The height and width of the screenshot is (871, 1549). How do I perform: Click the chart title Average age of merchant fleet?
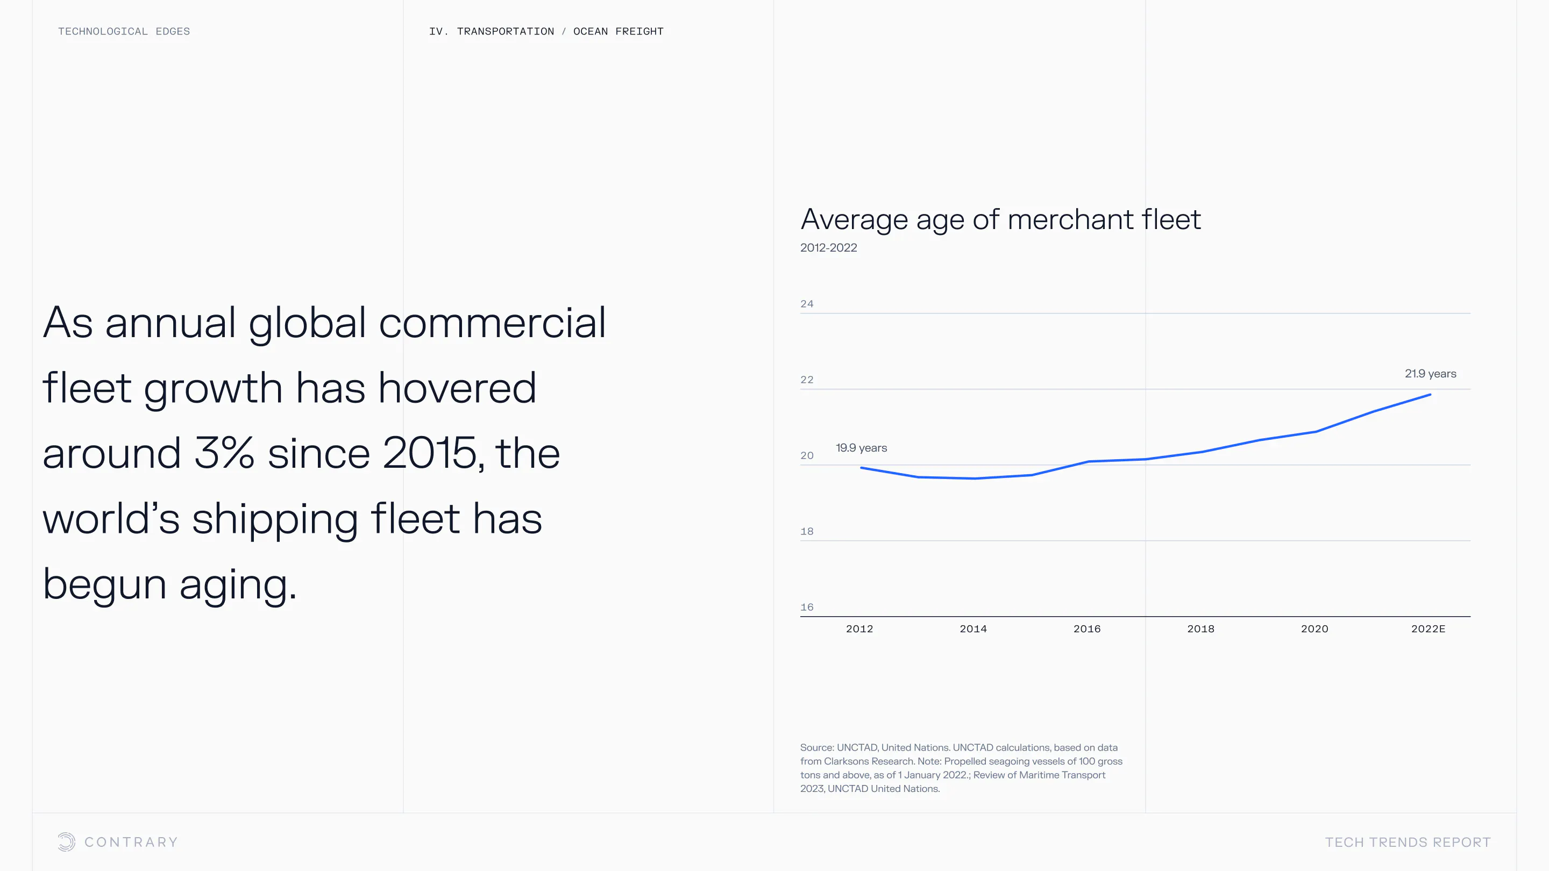pos(1000,219)
